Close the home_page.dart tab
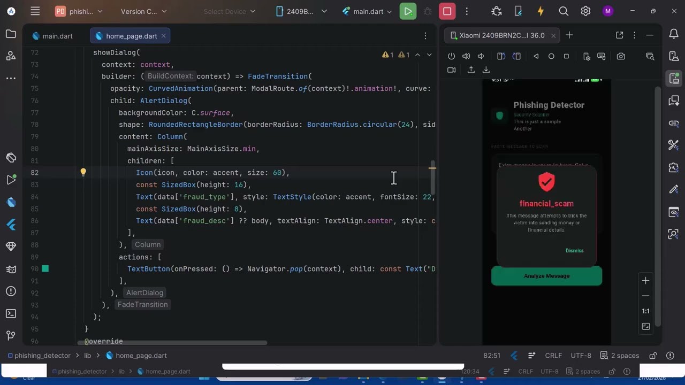This screenshot has width=685, height=385. [x=163, y=36]
